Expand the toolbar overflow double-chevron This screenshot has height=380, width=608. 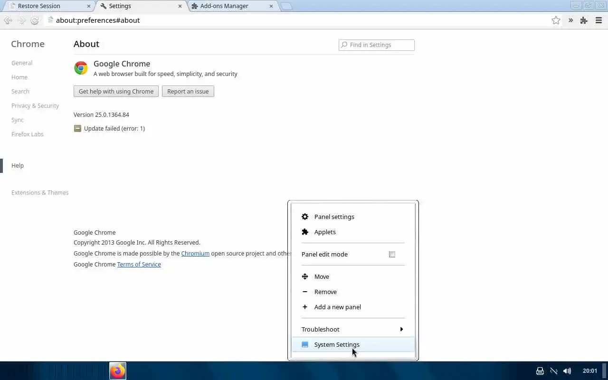[570, 20]
